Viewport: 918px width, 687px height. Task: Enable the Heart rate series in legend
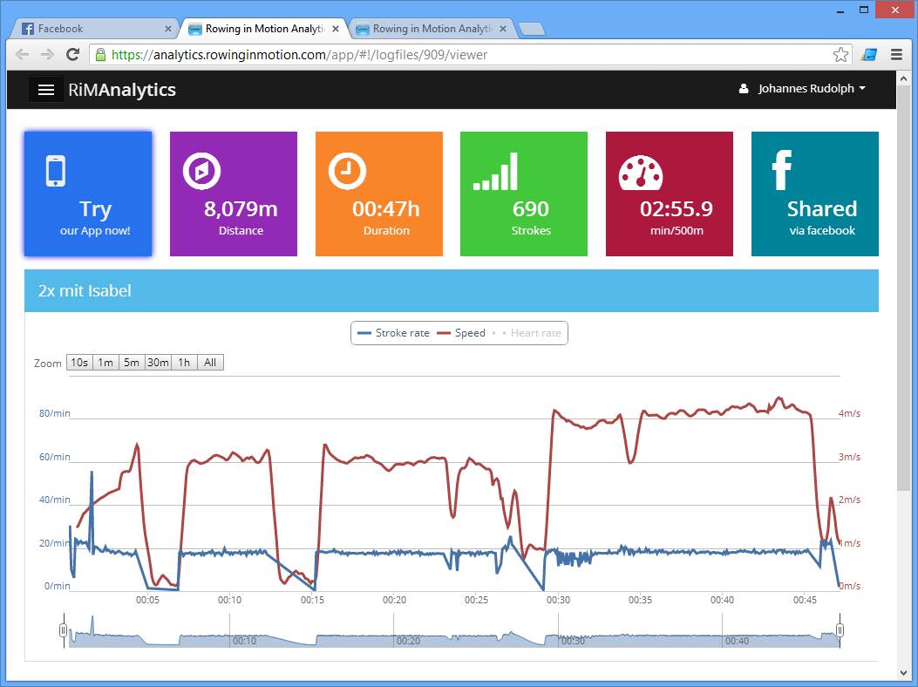[527, 333]
